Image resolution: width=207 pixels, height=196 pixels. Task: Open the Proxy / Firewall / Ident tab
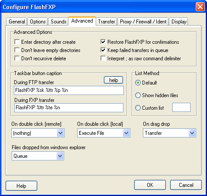143,22
